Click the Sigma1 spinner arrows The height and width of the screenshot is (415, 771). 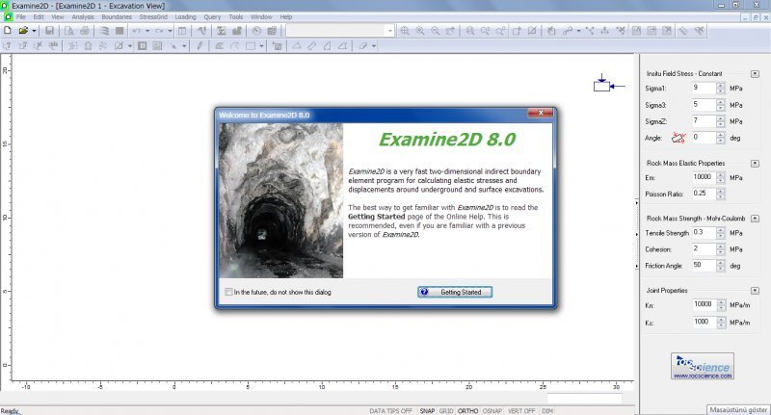click(720, 89)
